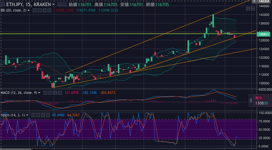
Task: Click the plus icon next to BB indicator
Action: coord(45,11)
